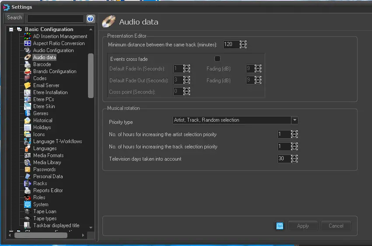Click the Reports Editor printer icon
This screenshot has height=246, width=372.
28,190
